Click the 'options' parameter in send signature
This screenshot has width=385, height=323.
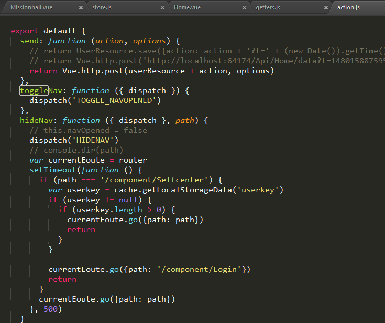[149, 41]
